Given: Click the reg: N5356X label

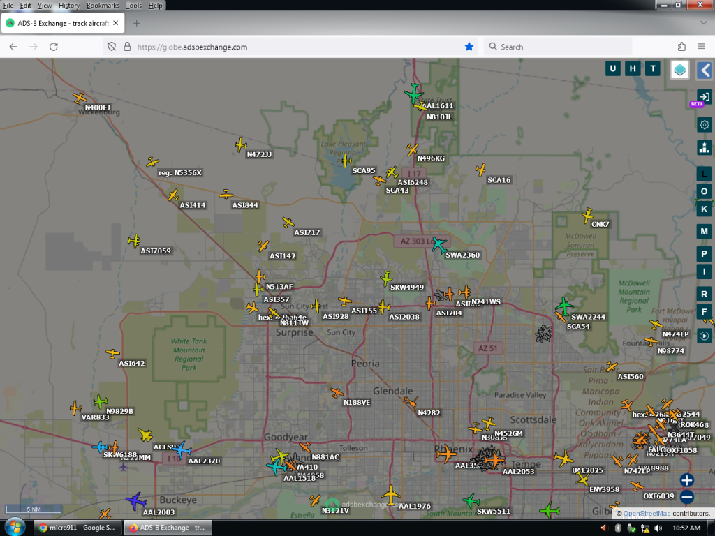Looking at the screenshot, I should (x=180, y=173).
